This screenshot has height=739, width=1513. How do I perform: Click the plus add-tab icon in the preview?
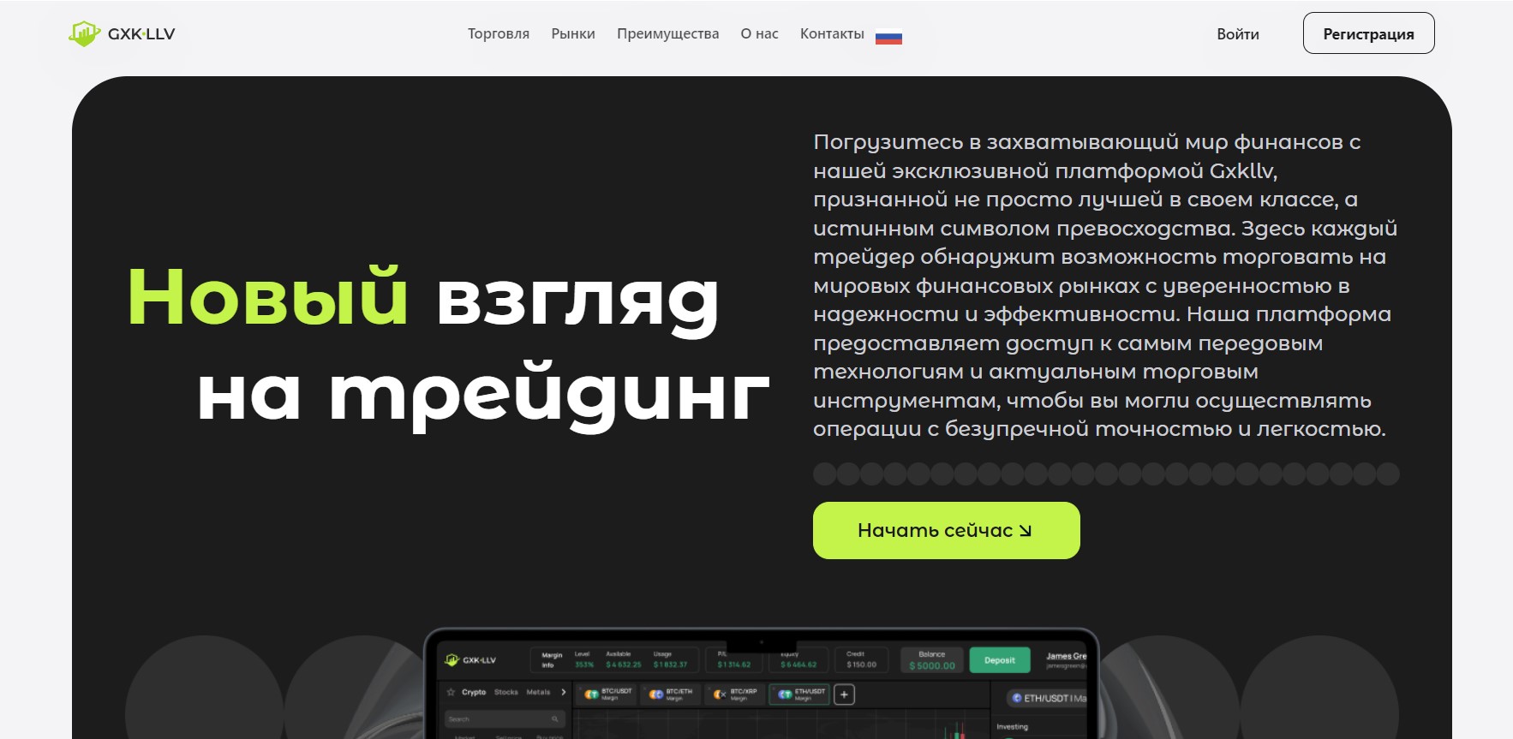[844, 694]
